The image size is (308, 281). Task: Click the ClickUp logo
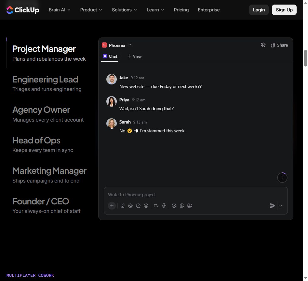coord(22,10)
